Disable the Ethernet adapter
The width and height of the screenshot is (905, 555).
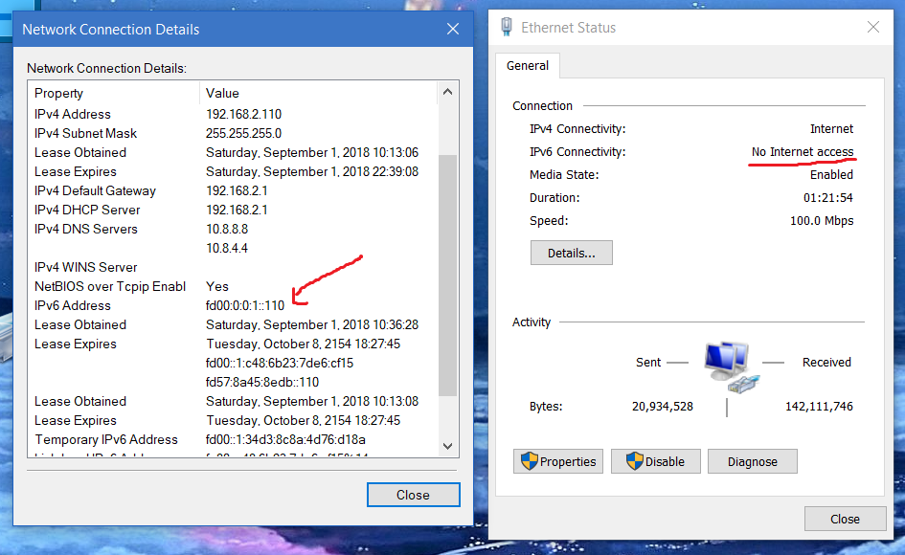[x=656, y=461]
